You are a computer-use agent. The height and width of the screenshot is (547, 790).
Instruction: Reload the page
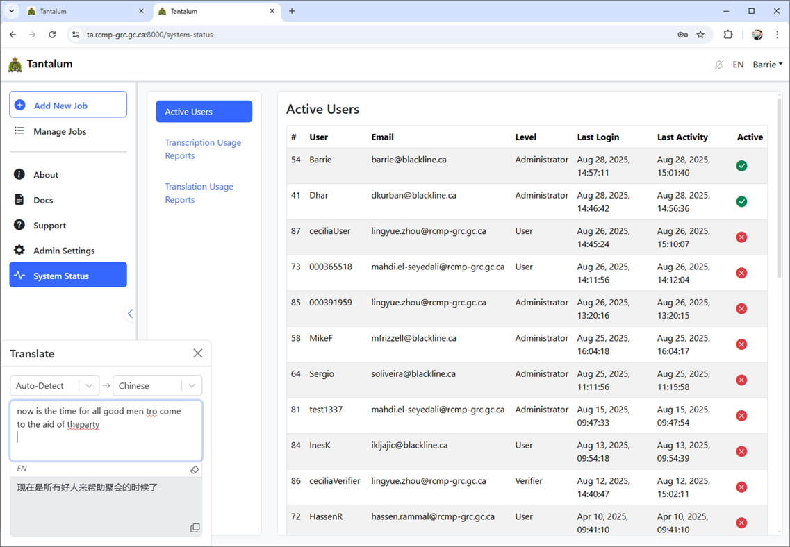pyautogui.click(x=52, y=35)
